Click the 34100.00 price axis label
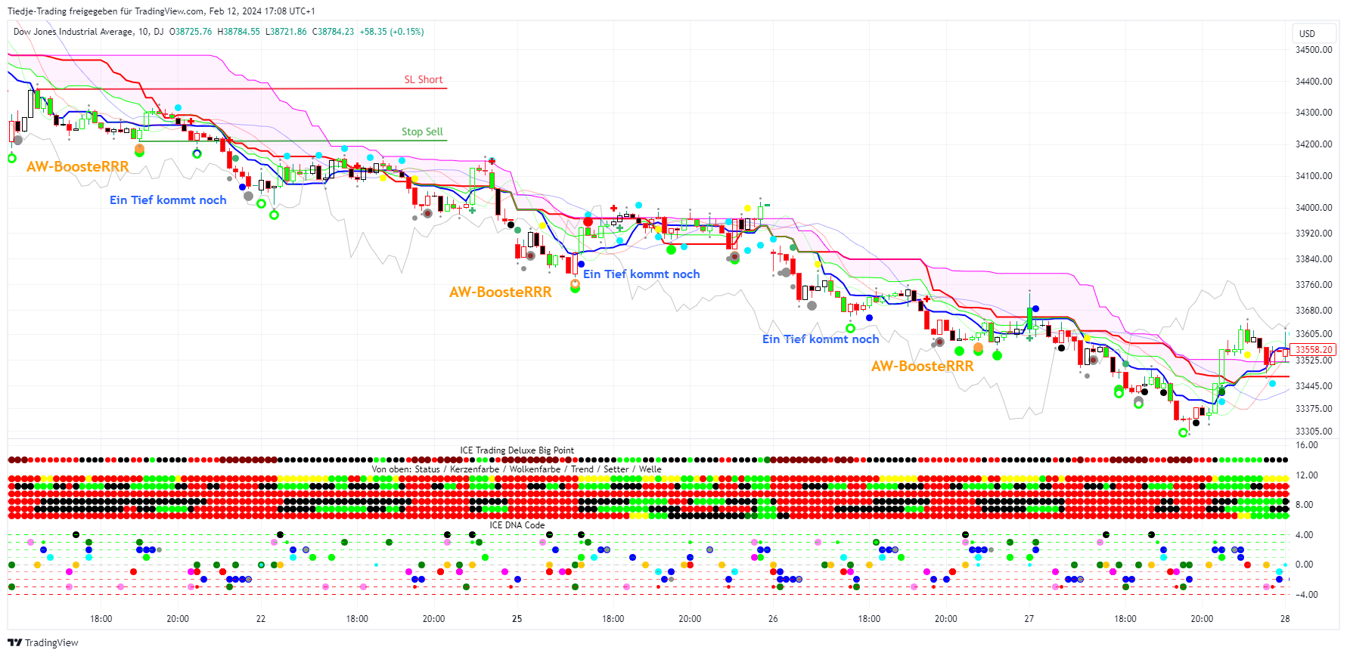This screenshot has height=656, width=1347. (1314, 176)
